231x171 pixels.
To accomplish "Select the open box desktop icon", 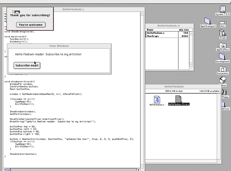I will (223, 80).
